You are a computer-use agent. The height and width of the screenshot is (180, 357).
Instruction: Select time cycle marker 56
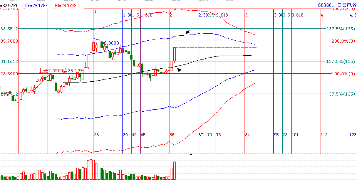172,135
